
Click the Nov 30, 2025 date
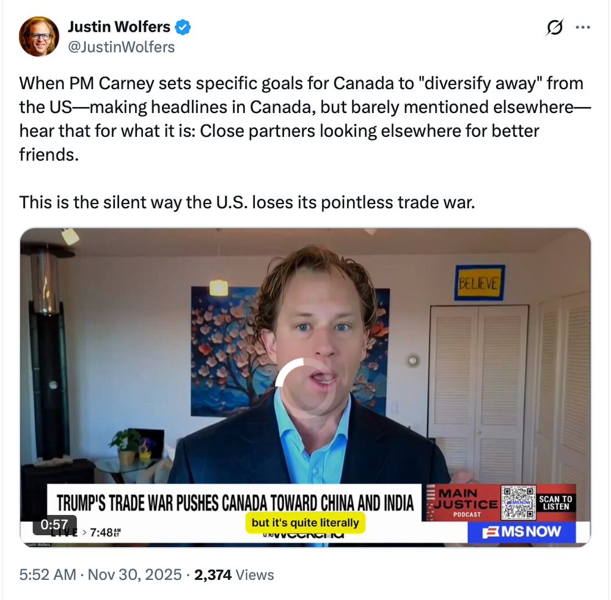(135, 575)
